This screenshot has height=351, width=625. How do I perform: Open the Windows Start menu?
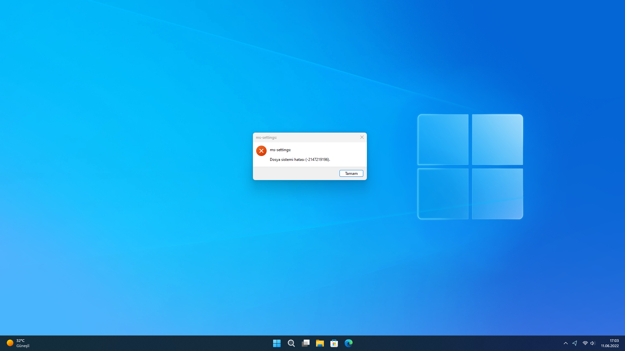(277, 343)
